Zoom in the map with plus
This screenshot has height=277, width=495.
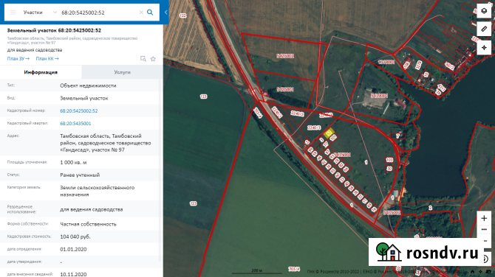[x=484, y=218]
